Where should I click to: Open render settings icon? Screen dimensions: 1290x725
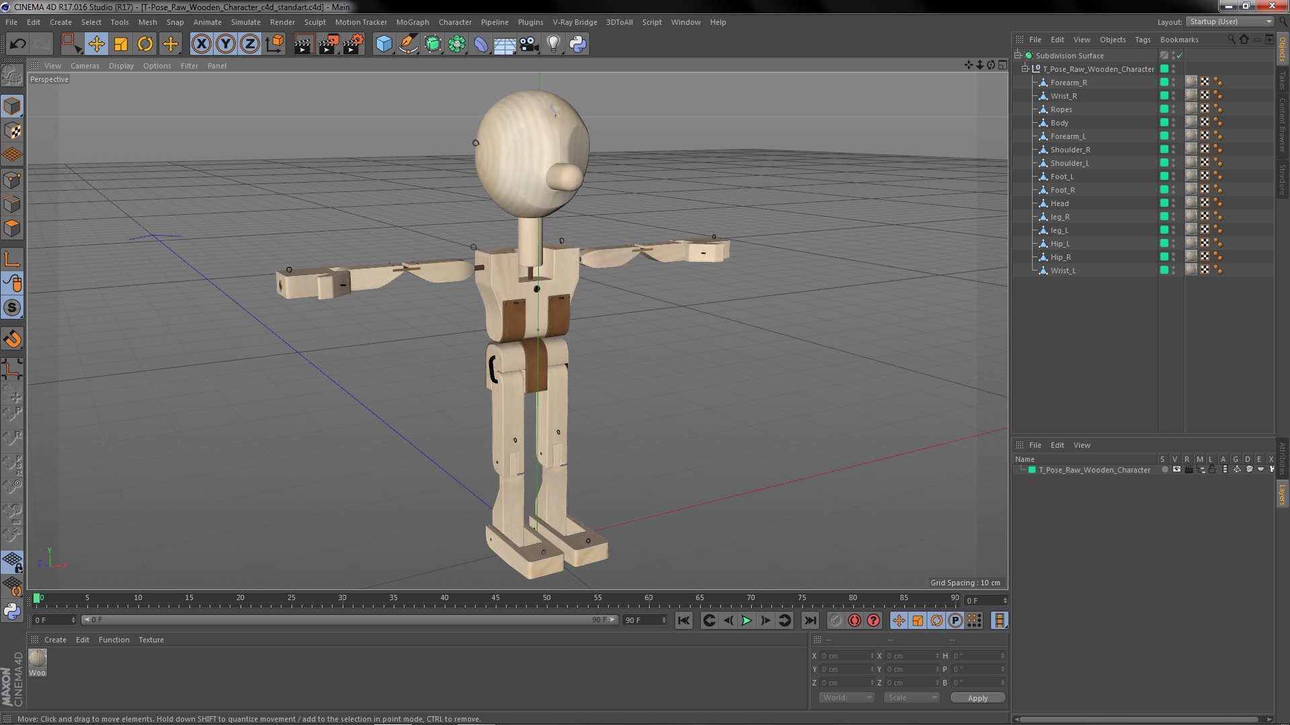pyautogui.click(x=353, y=44)
